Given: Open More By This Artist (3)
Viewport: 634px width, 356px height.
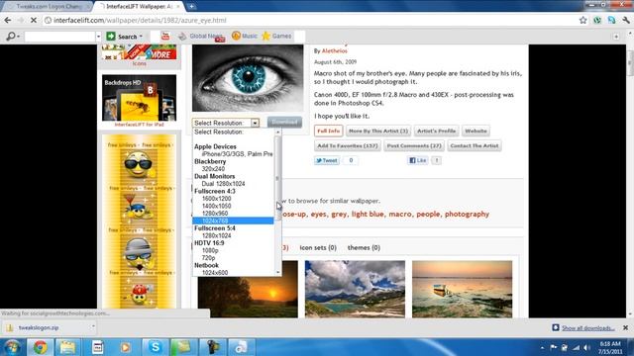Looking at the screenshot, I should (378, 131).
